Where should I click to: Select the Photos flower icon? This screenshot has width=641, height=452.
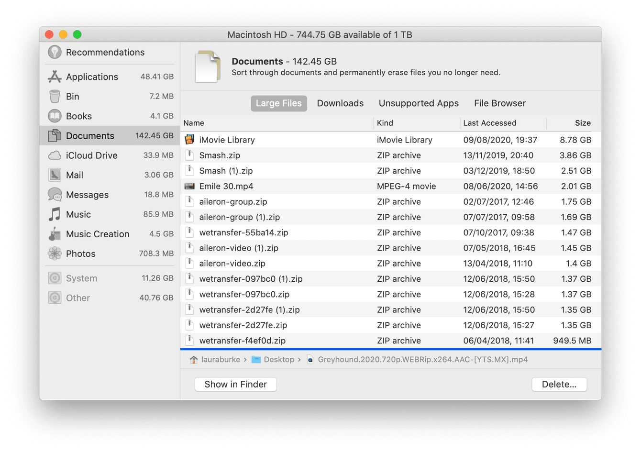pyautogui.click(x=54, y=253)
